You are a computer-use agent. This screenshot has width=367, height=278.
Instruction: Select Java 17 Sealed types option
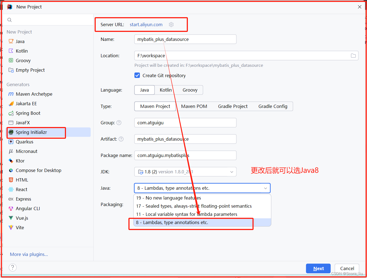[x=202, y=206]
